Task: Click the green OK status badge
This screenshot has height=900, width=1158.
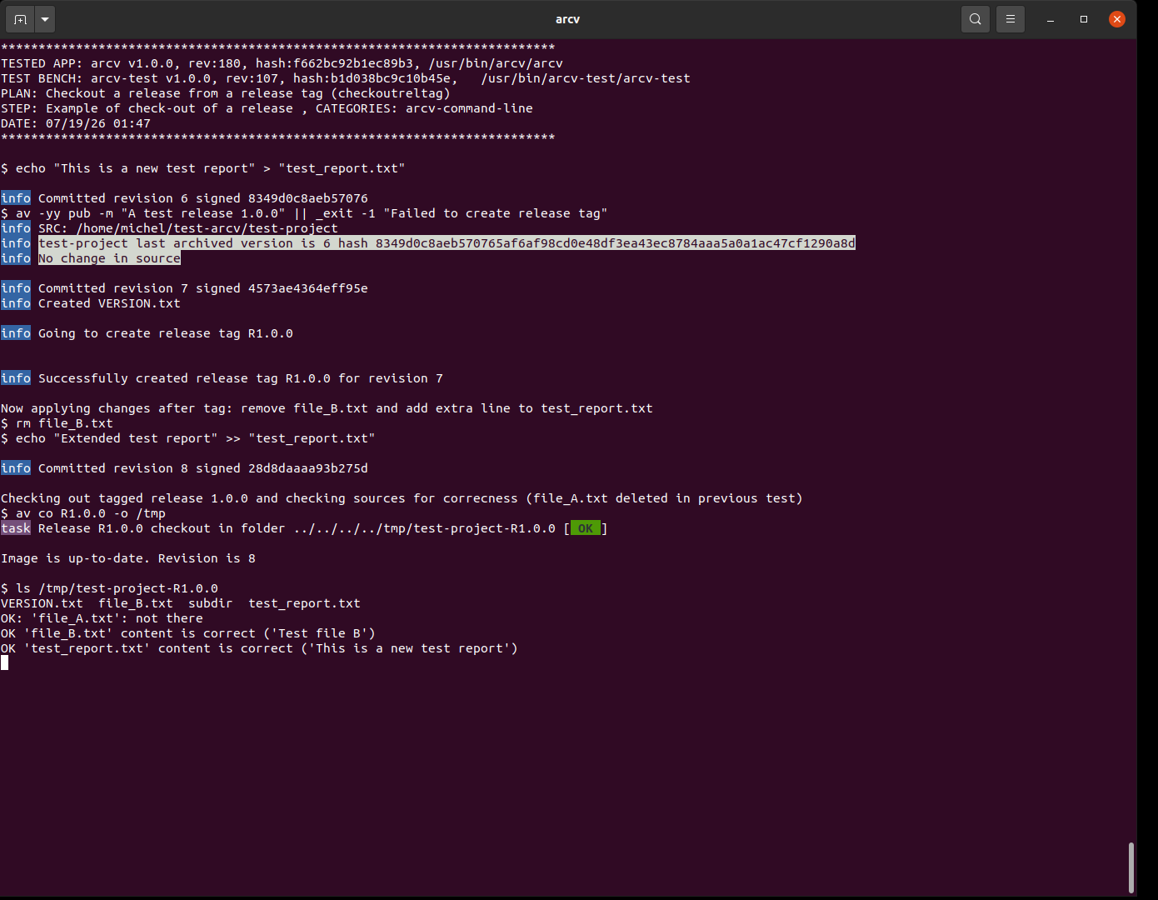Action: click(586, 528)
